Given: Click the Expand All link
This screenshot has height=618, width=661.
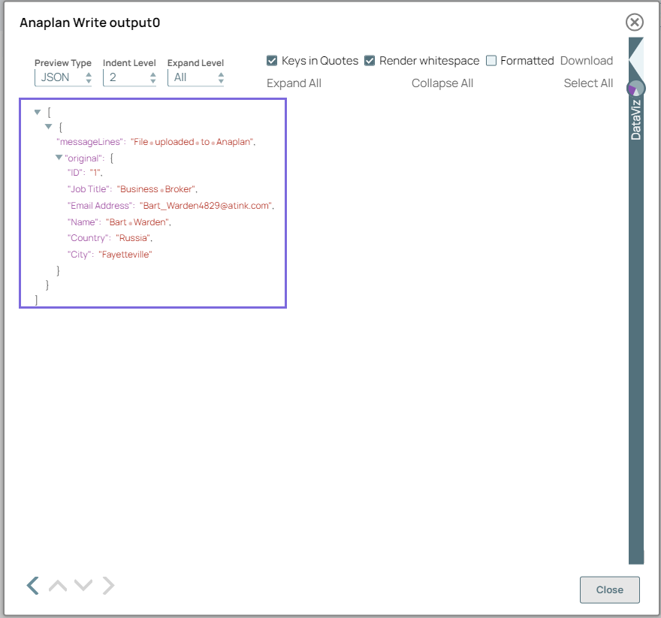Looking at the screenshot, I should click(293, 83).
